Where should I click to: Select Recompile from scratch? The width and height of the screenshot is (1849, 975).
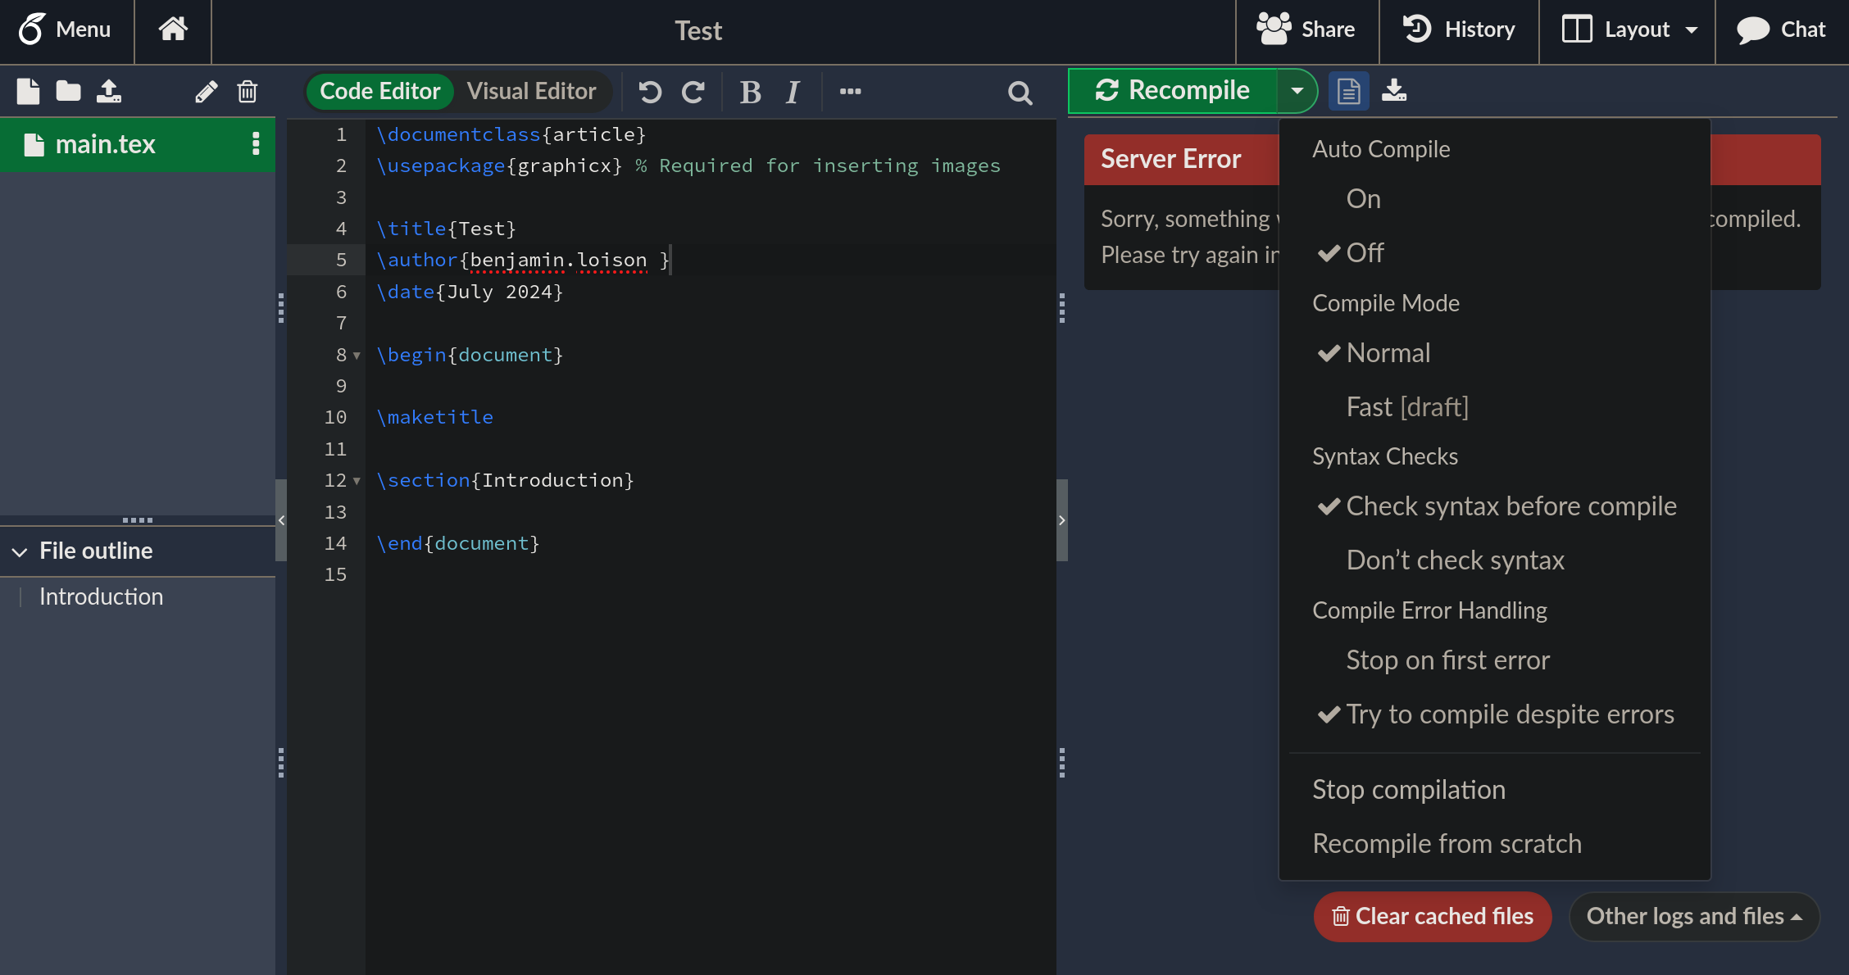pos(1447,844)
